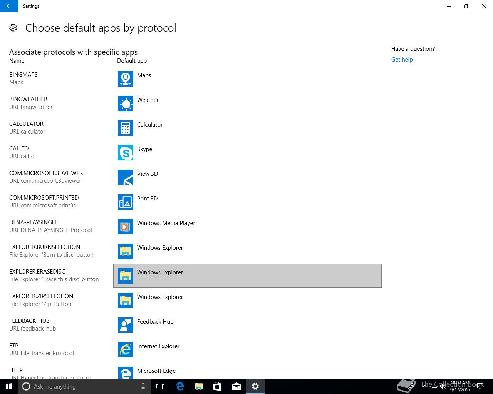Click the 'Name' column header
The height and width of the screenshot is (394, 493).
coord(17,61)
